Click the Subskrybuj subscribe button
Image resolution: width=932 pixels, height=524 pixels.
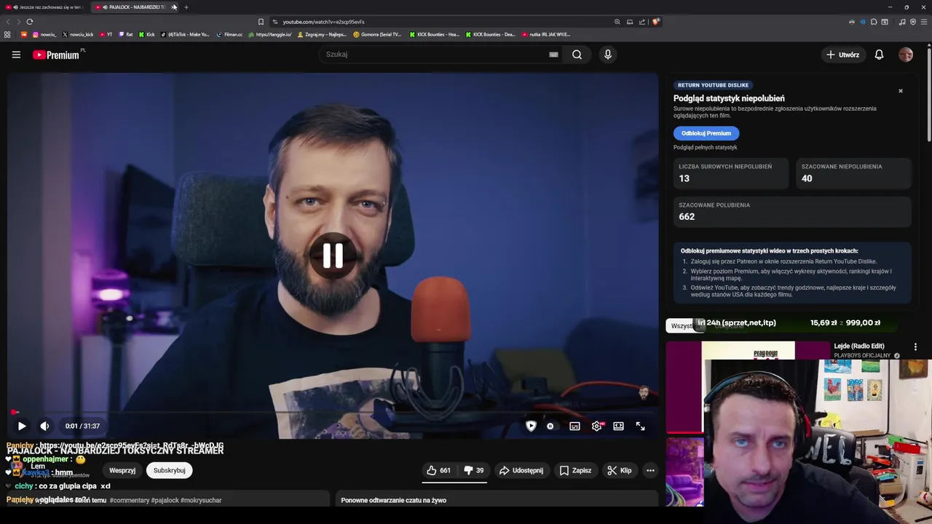169,471
